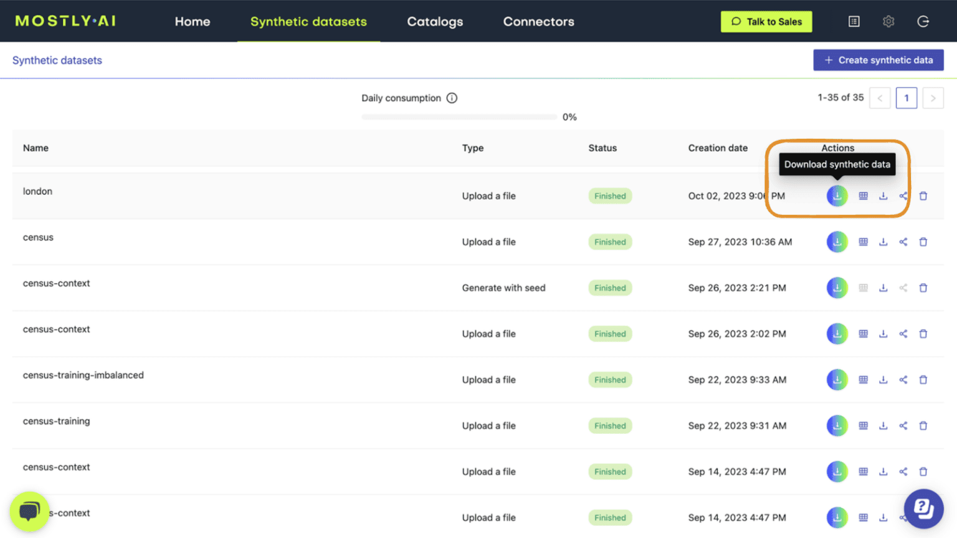The image size is (957, 538).
Task: Show Daily consumption info tooltip icon
Action: pyautogui.click(x=452, y=98)
